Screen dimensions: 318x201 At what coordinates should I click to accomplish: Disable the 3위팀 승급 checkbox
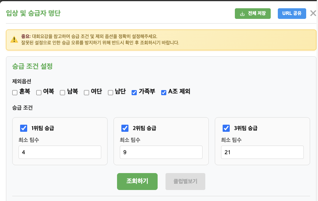coord(226,128)
